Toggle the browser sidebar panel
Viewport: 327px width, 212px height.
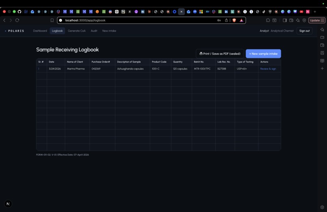[x=285, y=20]
